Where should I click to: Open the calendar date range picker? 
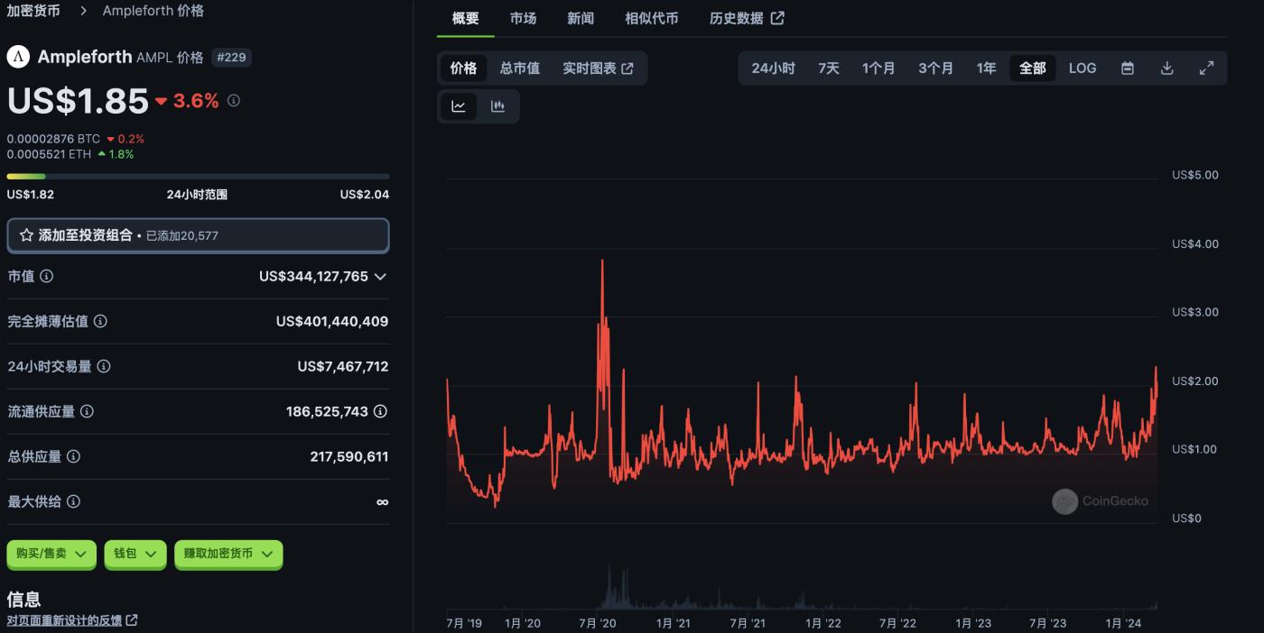(x=1128, y=69)
